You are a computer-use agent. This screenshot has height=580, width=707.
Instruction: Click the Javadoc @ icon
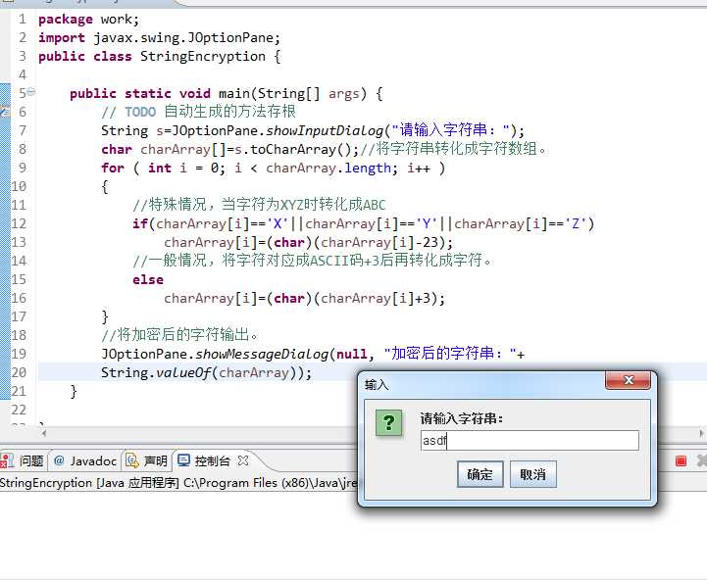click(59, 460)
